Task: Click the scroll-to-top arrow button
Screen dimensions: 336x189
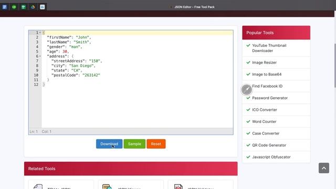Action: pos(324,168)
